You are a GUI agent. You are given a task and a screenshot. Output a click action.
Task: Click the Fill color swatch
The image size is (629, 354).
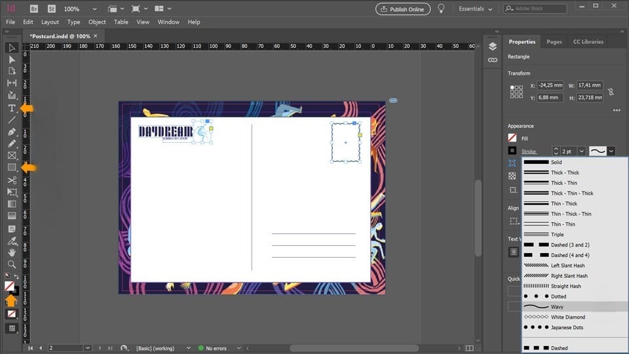coord(512,138)
